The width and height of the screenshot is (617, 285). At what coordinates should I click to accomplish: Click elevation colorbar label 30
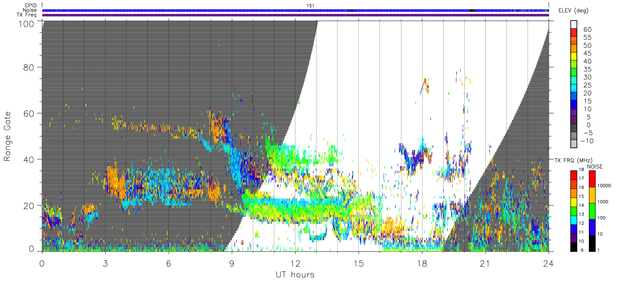pos(587,77)
